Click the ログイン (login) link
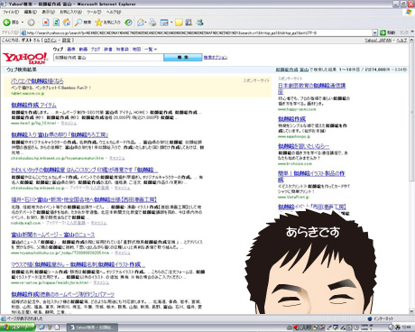The height and width of the screenshot is (332, 415). (x=51, y=40)
